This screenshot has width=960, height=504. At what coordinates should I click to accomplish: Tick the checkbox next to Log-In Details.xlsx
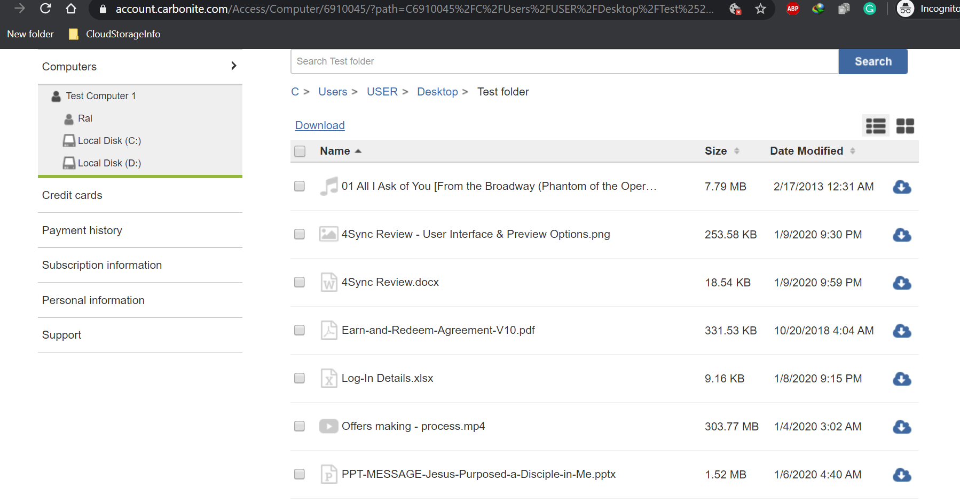[299, 378]
